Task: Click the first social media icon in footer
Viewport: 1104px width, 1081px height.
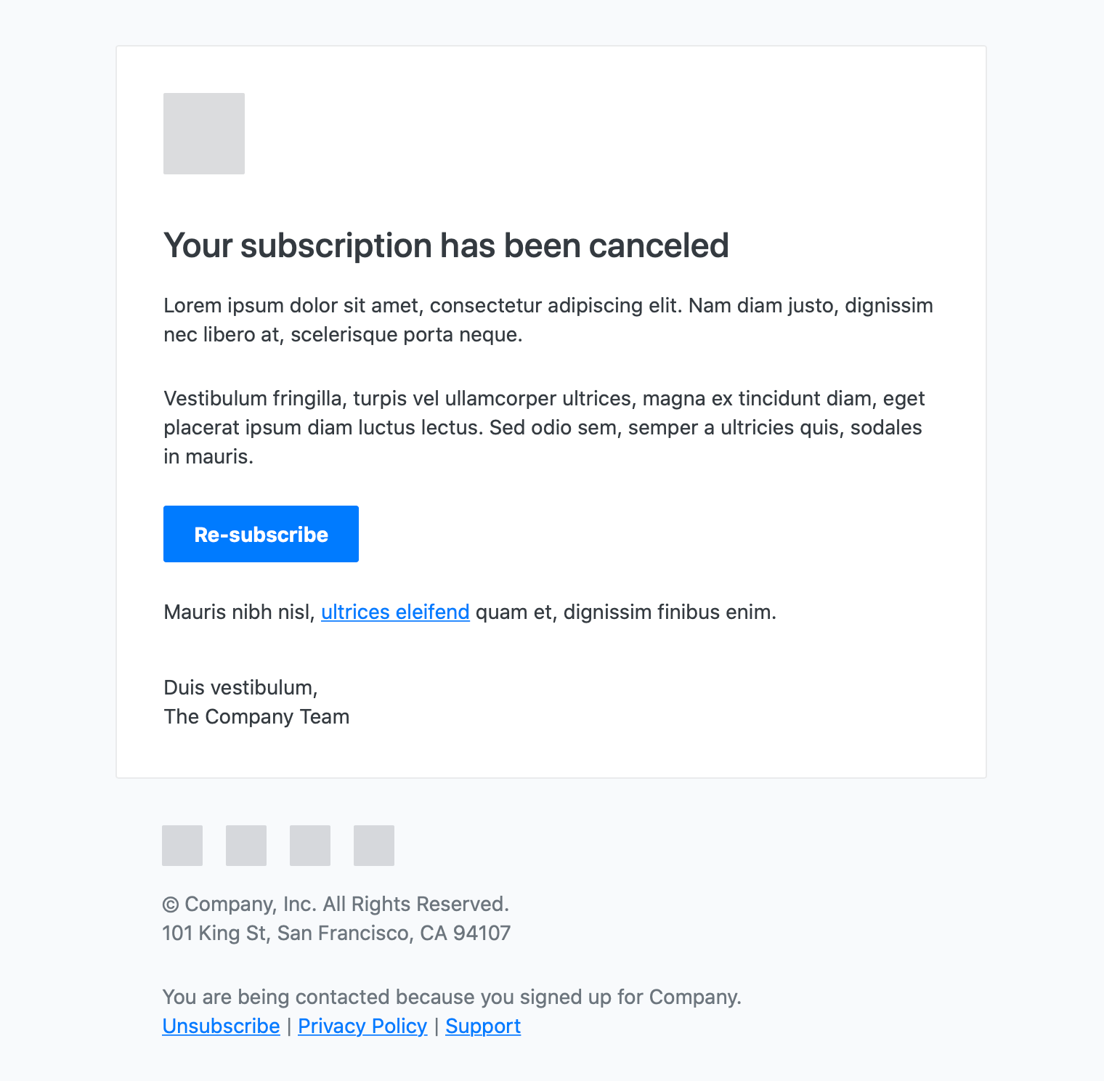Action: click(182, 846)
